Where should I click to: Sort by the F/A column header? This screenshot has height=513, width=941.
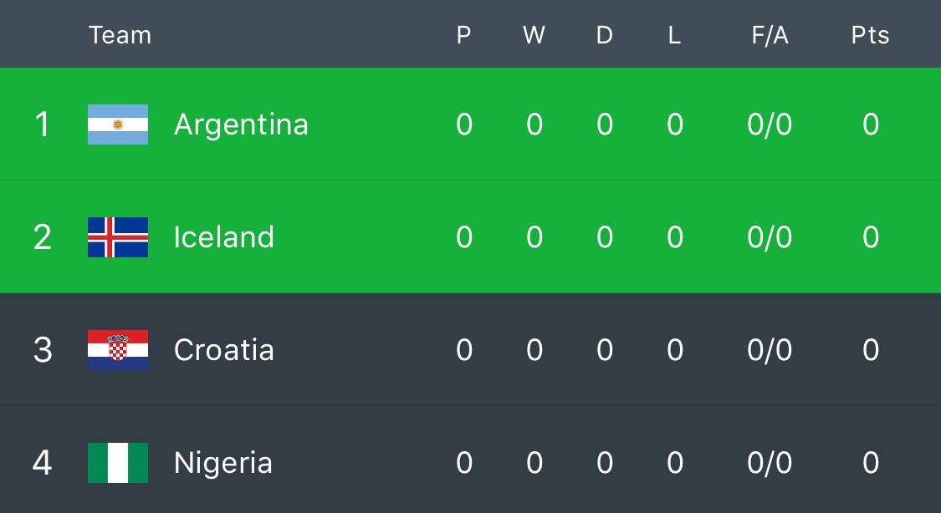(x=770, y=35)
